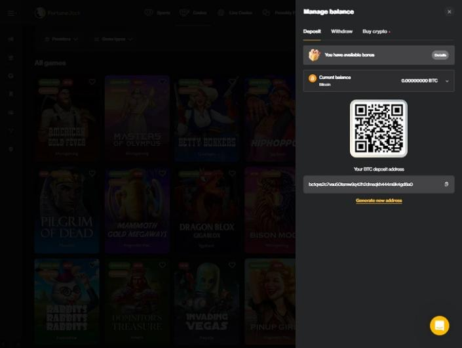
Task: Favorite the Betty Bonkers game
Action: pos(232,82)
